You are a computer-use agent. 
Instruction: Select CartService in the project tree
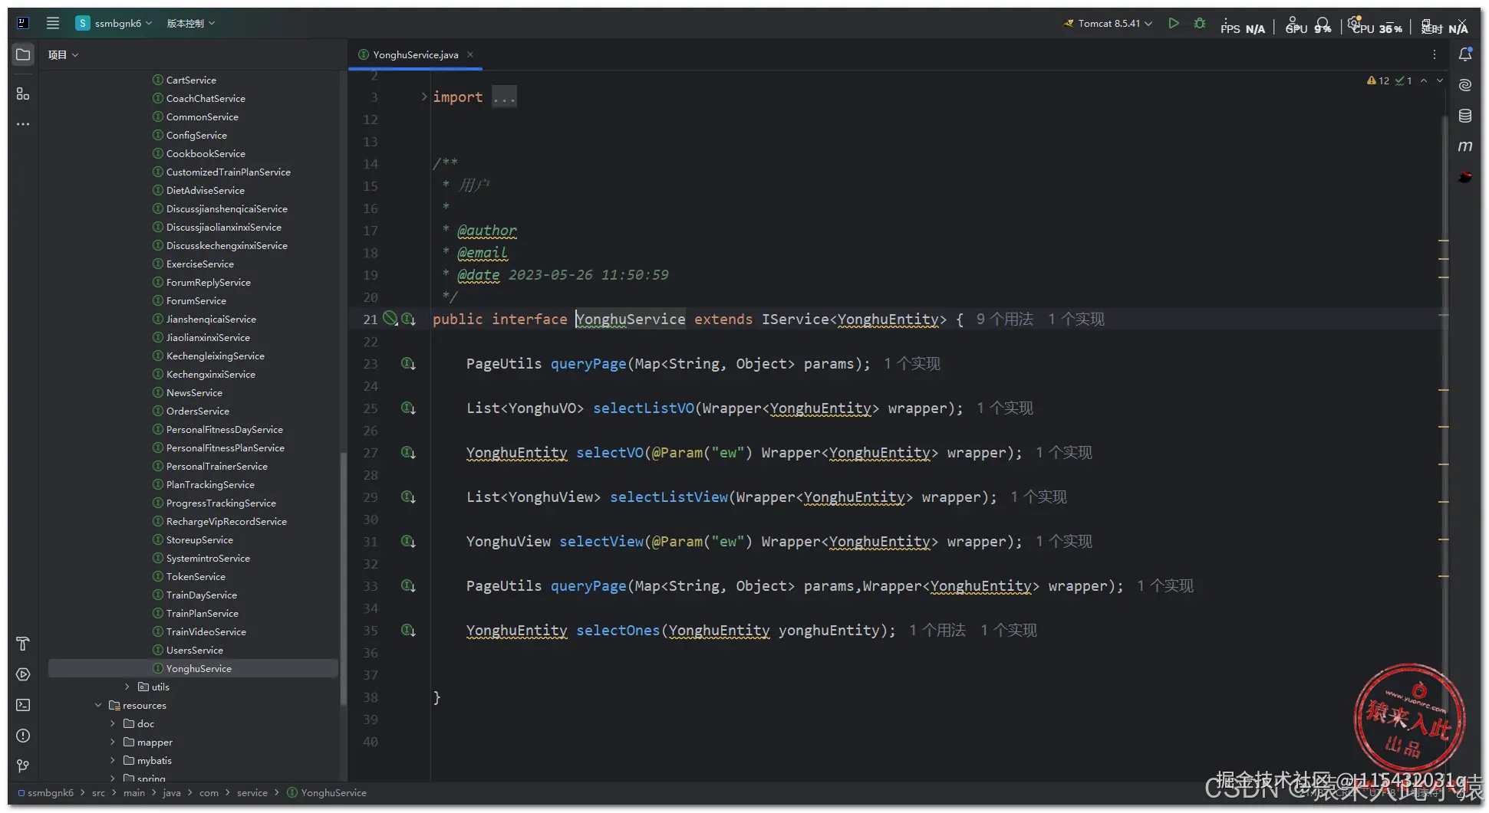pos(191,80)
